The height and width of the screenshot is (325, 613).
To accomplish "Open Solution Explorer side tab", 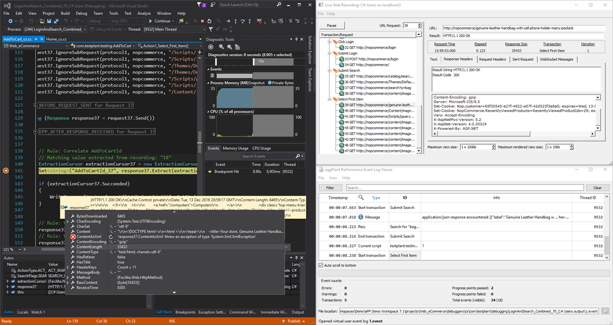I will pos(309,50).
